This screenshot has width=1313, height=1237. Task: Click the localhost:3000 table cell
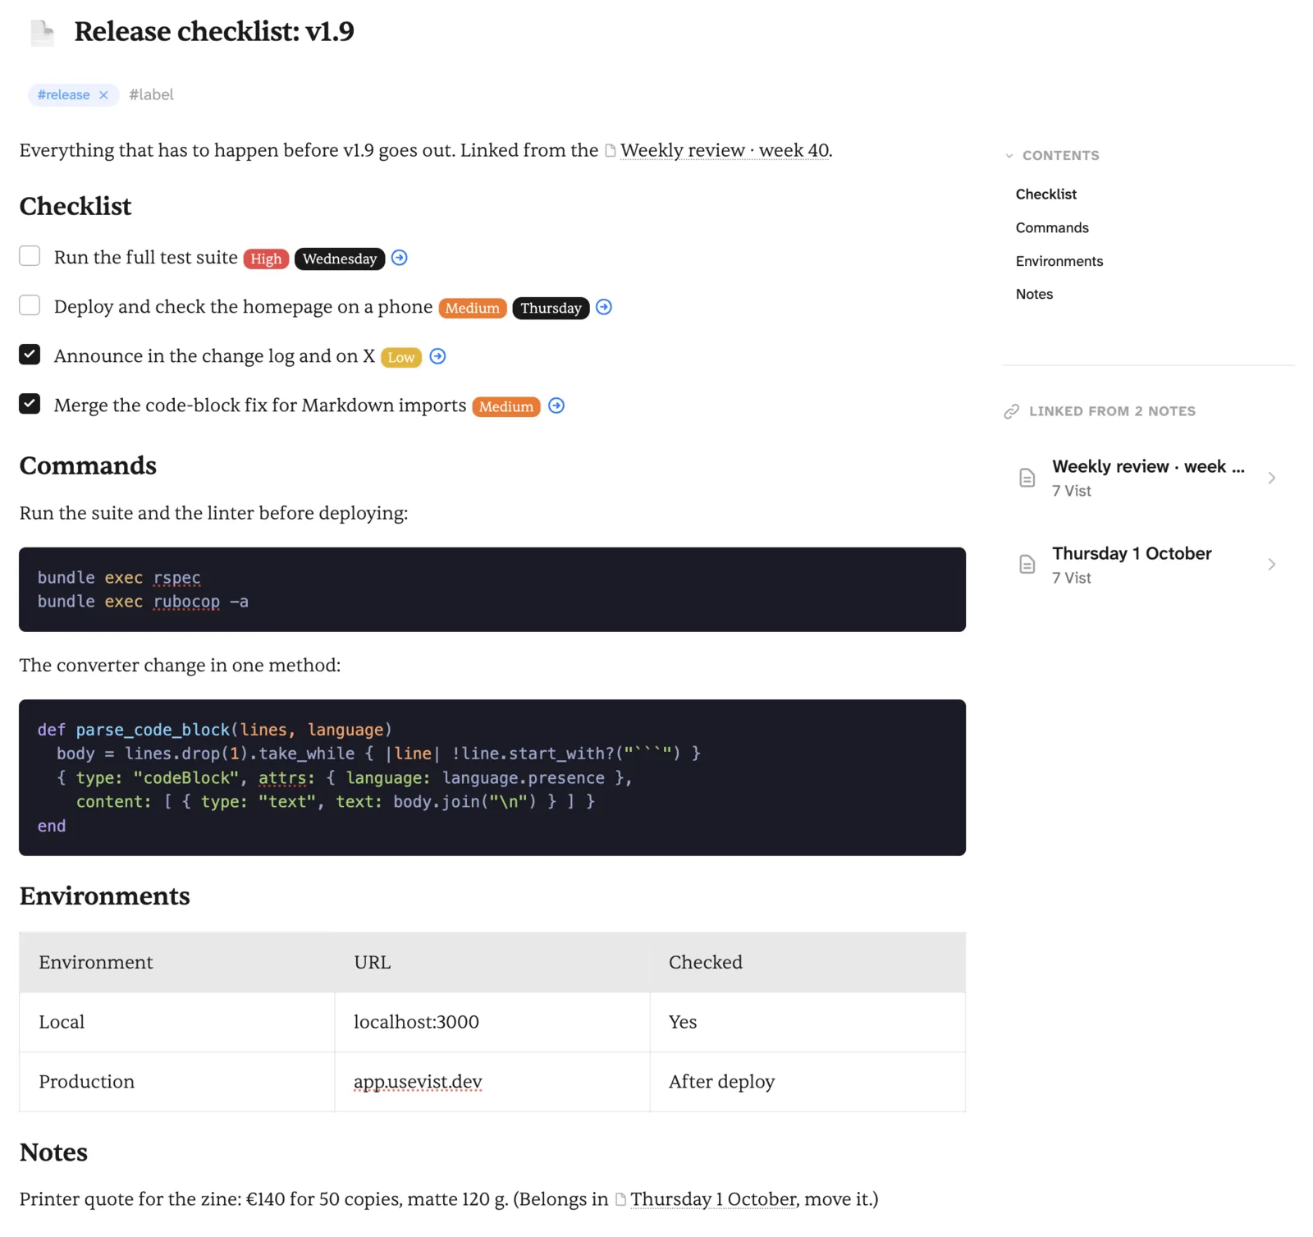point(492,1022)
